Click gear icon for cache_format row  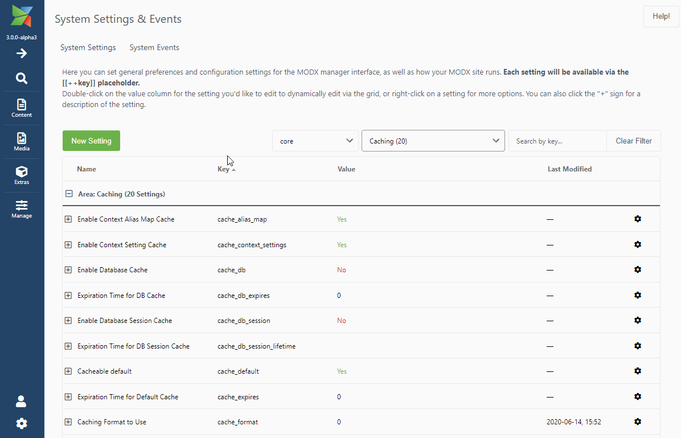pos(638,422)
